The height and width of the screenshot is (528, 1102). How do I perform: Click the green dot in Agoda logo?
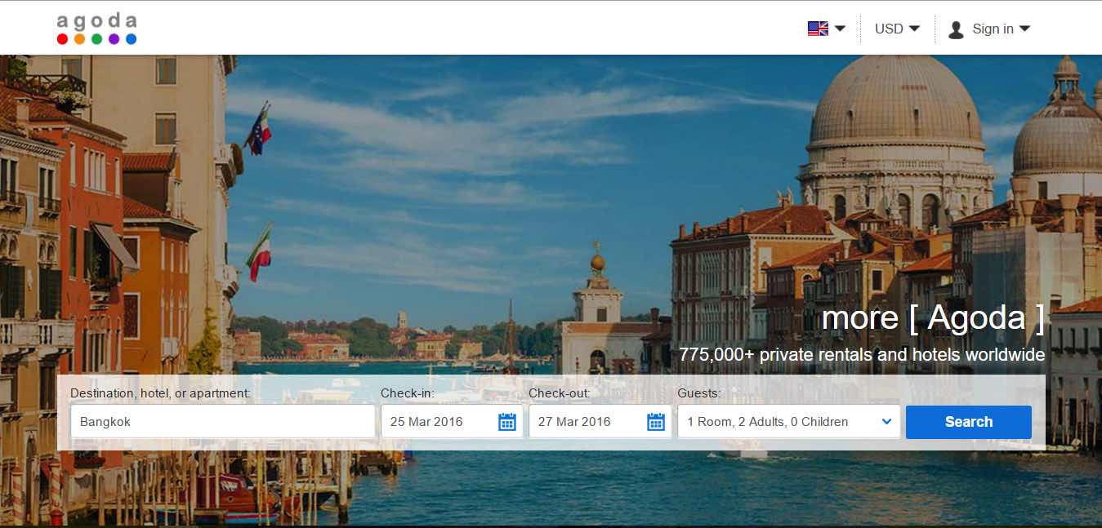point(96,39)
